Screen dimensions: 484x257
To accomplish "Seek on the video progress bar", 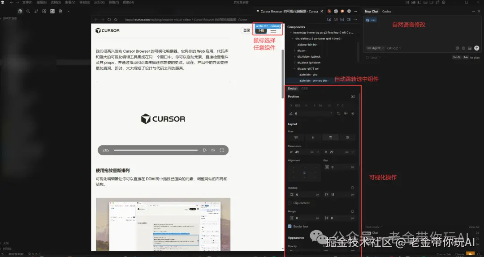I will pos(156,150).
